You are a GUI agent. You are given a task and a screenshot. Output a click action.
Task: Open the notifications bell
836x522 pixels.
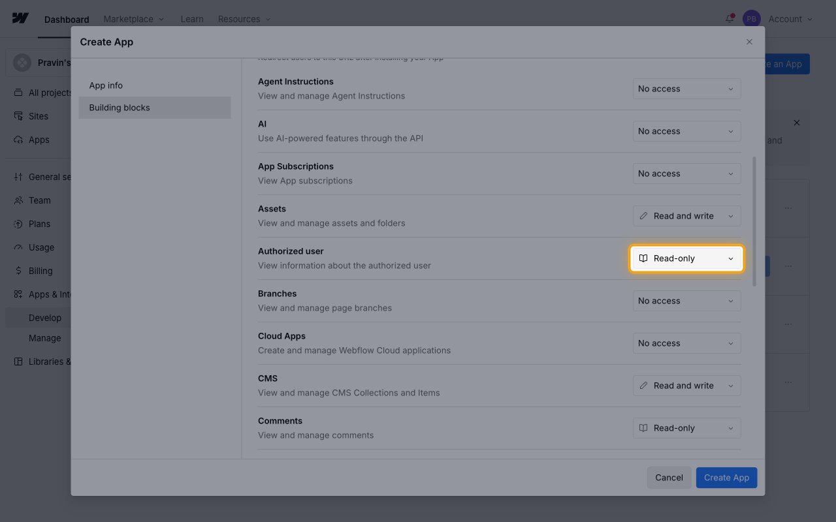tap(730, 19)
